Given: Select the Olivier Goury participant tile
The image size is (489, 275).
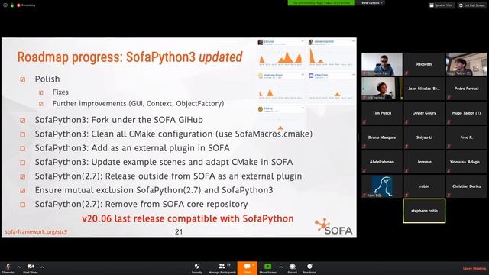Looking at the screenshot, I should [424, 113].
